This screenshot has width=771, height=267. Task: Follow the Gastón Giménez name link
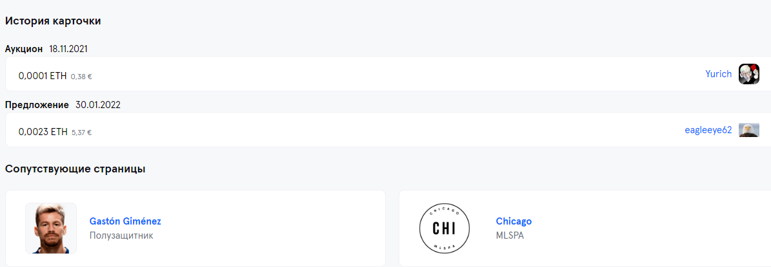(125, 221)
